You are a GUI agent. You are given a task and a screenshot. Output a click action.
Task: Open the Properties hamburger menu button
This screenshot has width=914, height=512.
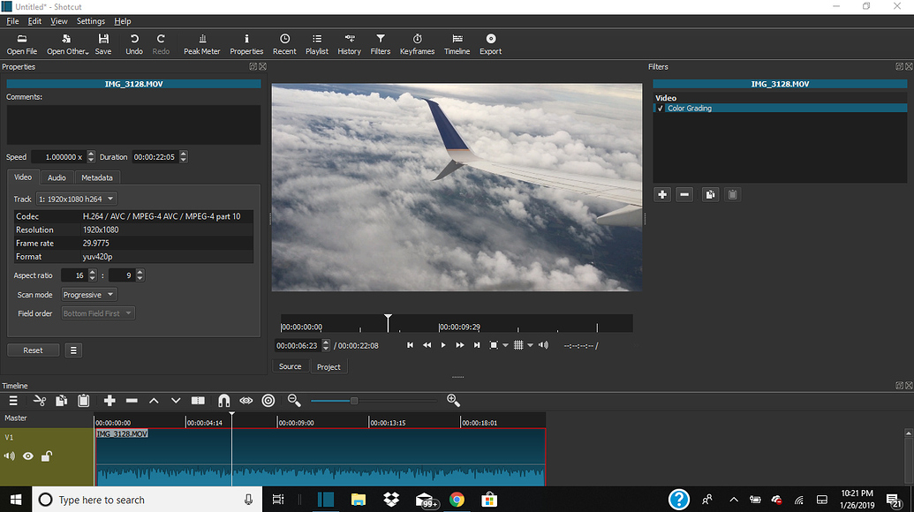click(x=73, y=350)
